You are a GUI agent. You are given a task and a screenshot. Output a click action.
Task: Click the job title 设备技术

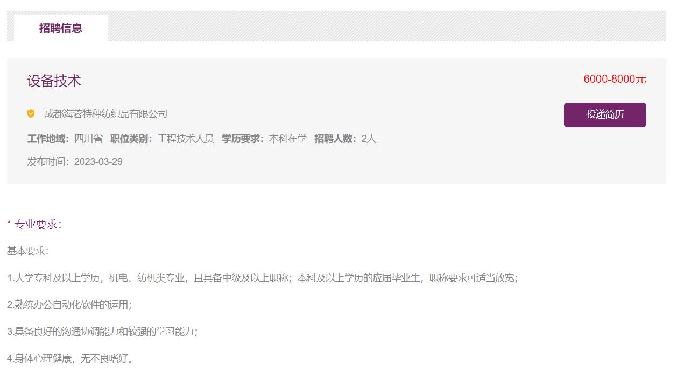point(54,81)
